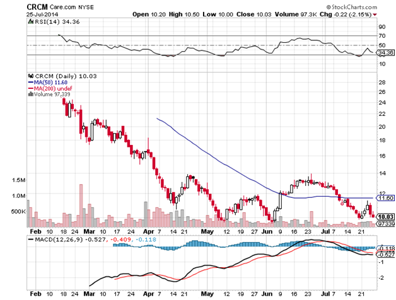396x300 pixels.
Task: Click the 97339 volume value tag
Action: point(383,224)
